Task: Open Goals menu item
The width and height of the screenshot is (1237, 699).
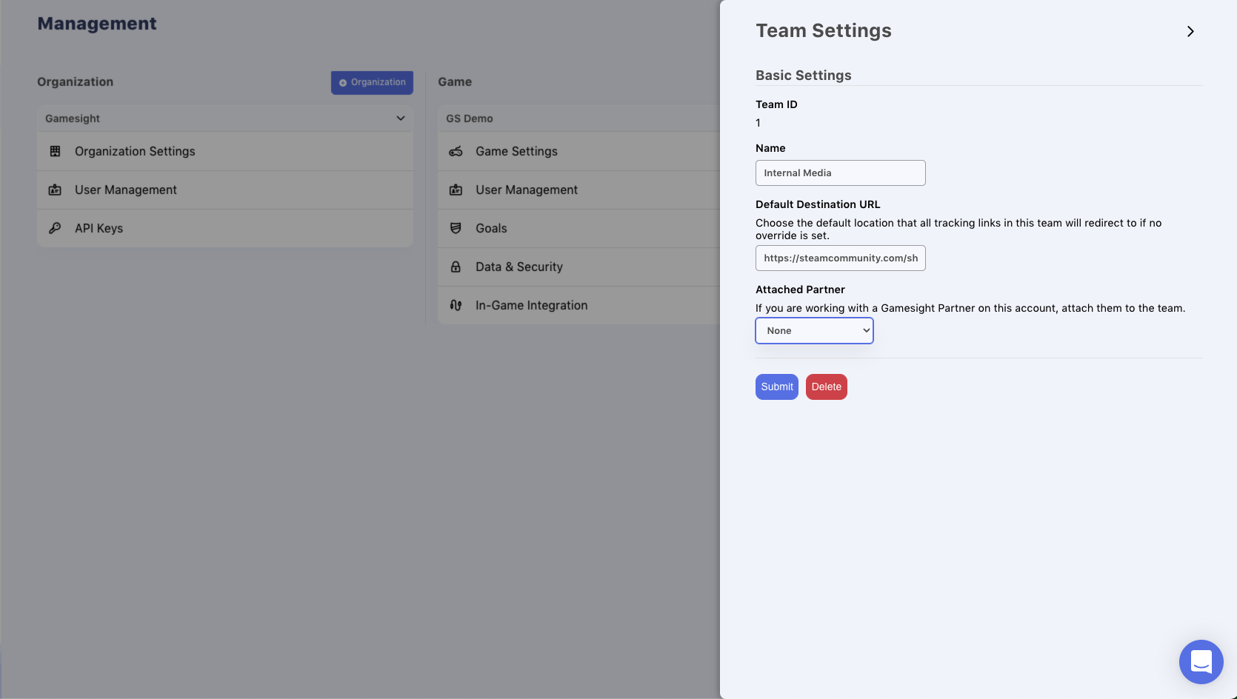Action: (579, 228)
